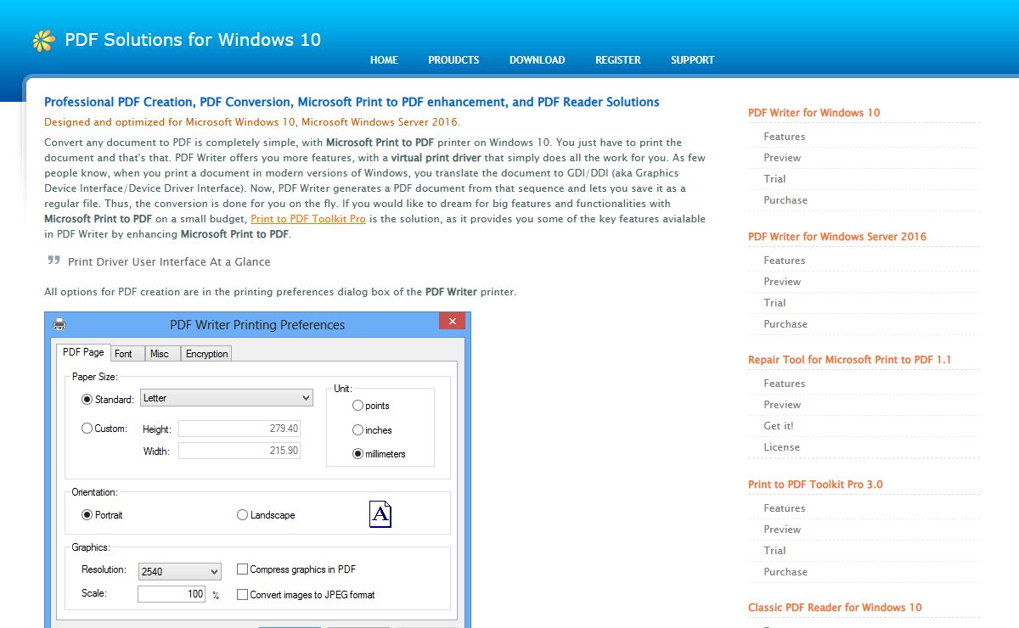Click Purchase under PDF Writer for Windows 10
1019x628 pixels.
tap(785, 200)
